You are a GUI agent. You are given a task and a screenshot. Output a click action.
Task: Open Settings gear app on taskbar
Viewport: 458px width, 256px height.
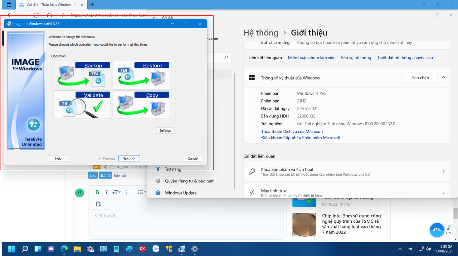(195, 249)
